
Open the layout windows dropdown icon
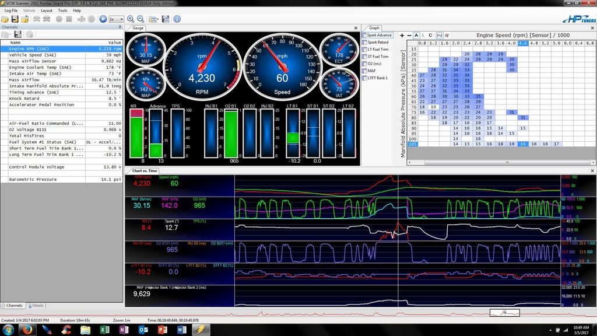[153, 19]
